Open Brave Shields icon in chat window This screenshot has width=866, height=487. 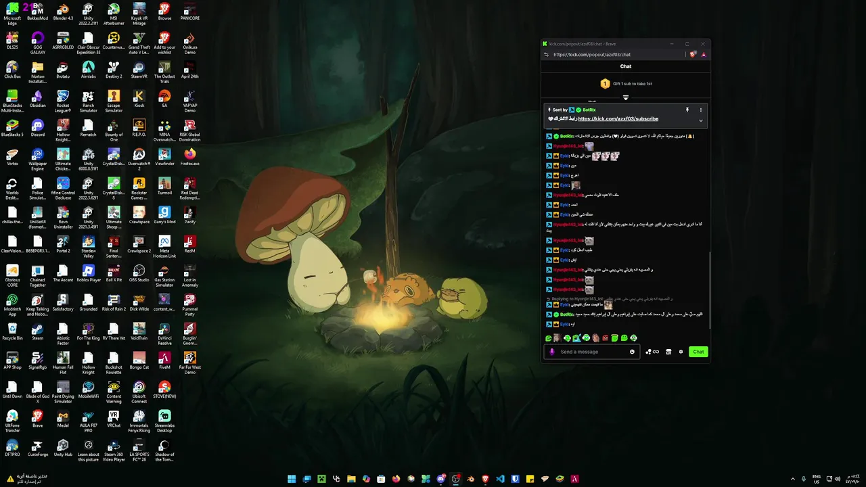pyautogui.click(x=693, y=54)
